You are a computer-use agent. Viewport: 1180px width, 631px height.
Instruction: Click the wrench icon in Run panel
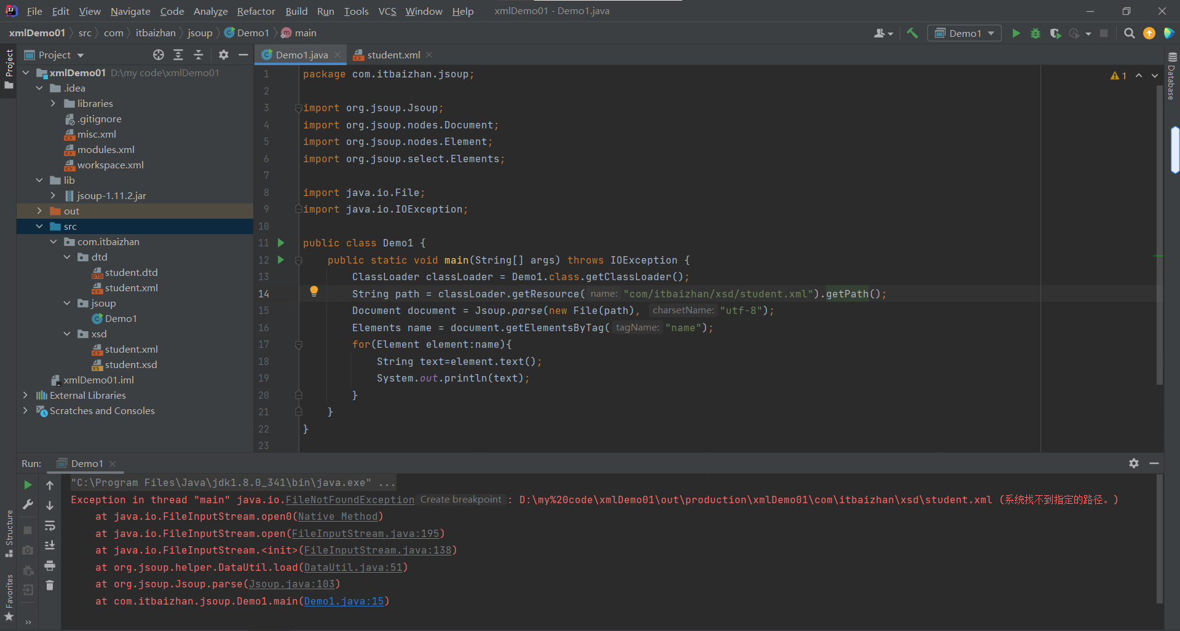coord(28,505)
